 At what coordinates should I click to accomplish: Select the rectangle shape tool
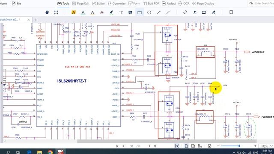tap(140, 12)
